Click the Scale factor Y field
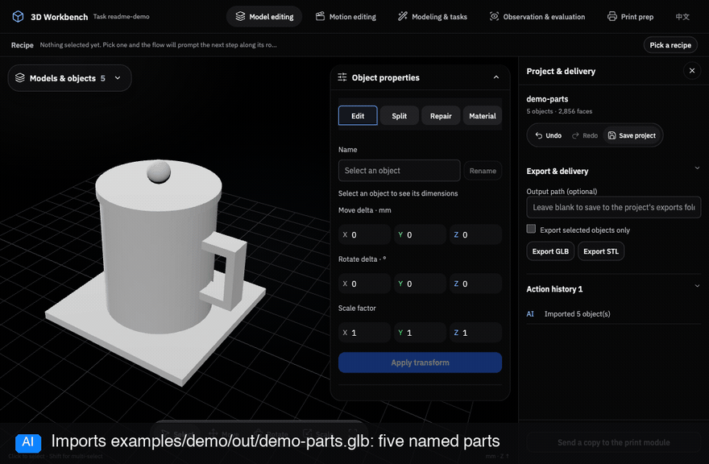Image resolution: width=709 pixels, height=464 pixels. (420, 333)
